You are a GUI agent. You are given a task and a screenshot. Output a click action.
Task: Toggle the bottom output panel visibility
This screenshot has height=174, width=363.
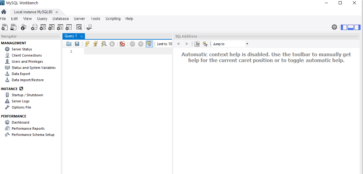click(x=351, y=27)
